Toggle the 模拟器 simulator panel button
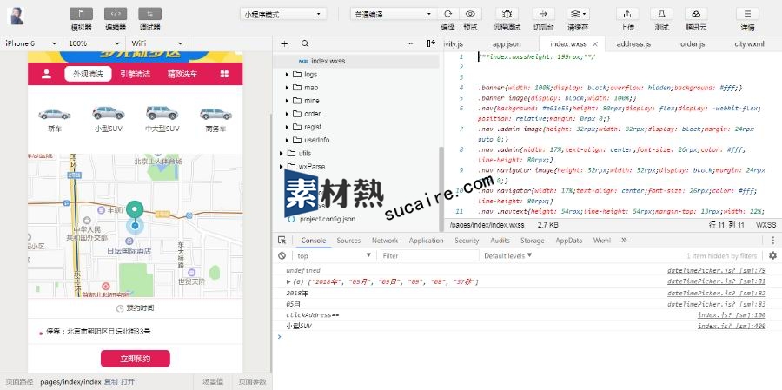Screen dimensions: 782x390 pyautogui.click(x=81, y=14)
